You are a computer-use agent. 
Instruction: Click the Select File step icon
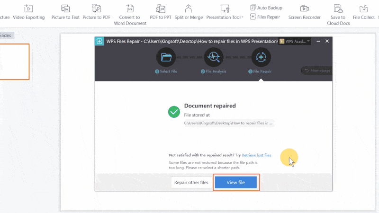point(166,57)
